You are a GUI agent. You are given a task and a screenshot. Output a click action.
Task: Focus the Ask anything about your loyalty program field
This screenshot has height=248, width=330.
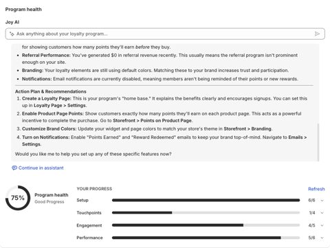[165, 34]
